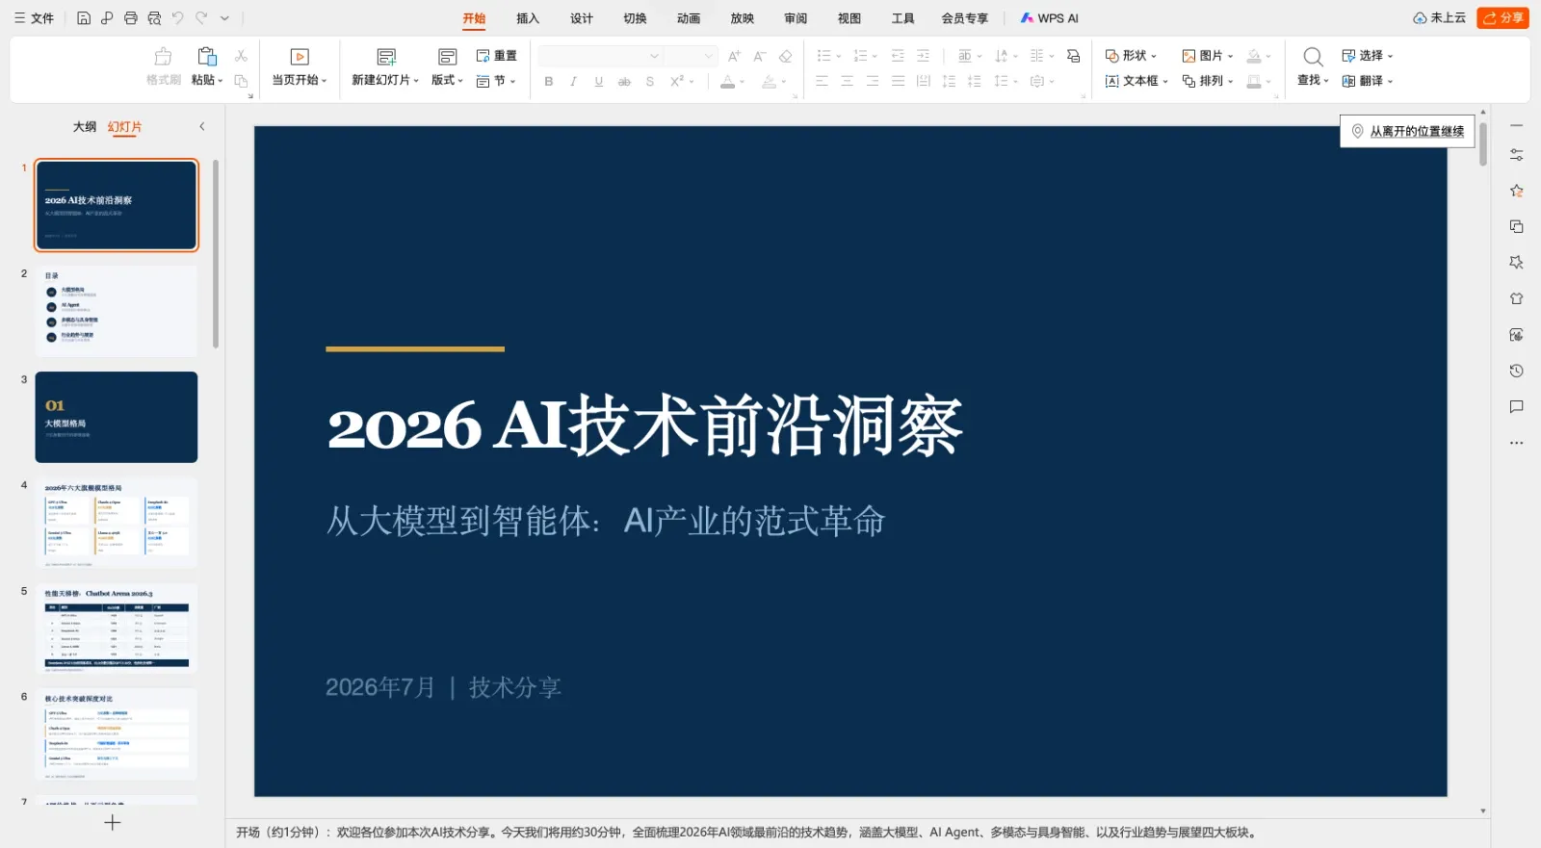The width and height of the screenshot is (1541, 848).
Task: Click the Format Painter (格式刷) icon
Action: [x=164, y=57]
